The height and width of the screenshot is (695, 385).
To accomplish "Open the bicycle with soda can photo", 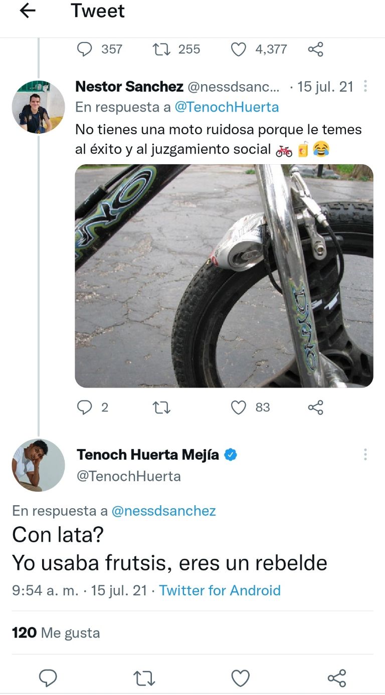I will (225, 276).
